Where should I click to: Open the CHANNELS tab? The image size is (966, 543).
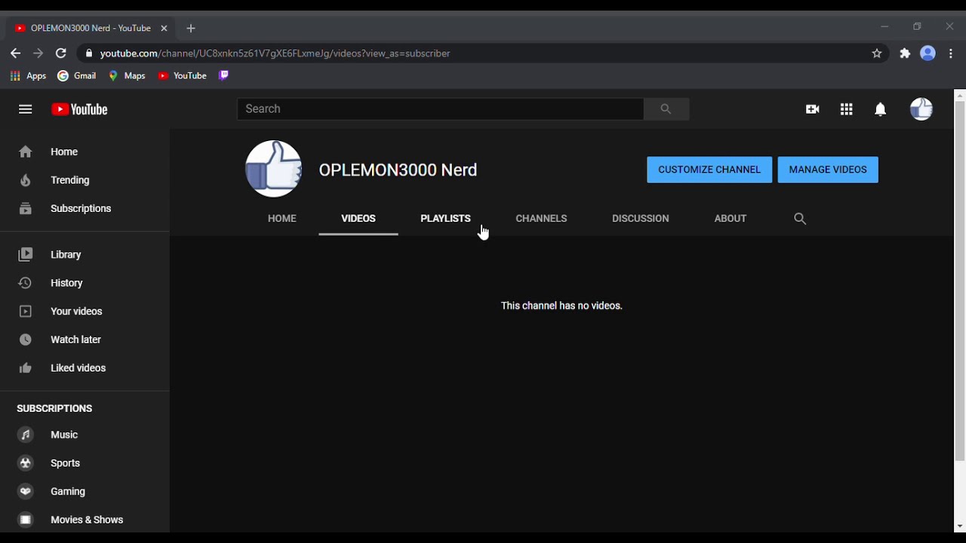click(541, 219)
